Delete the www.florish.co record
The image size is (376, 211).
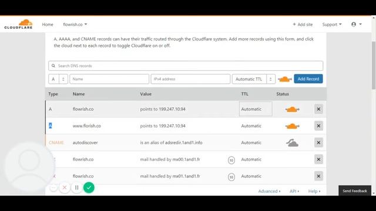[x=318, y=126]
